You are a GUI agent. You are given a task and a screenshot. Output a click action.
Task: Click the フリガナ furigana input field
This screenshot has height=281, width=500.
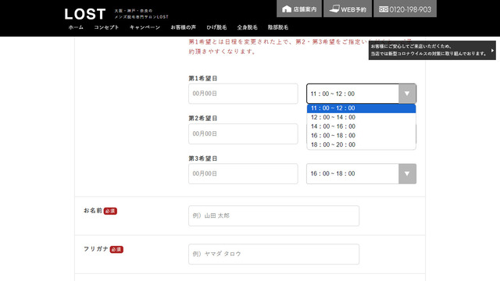(x=273, y=254)
